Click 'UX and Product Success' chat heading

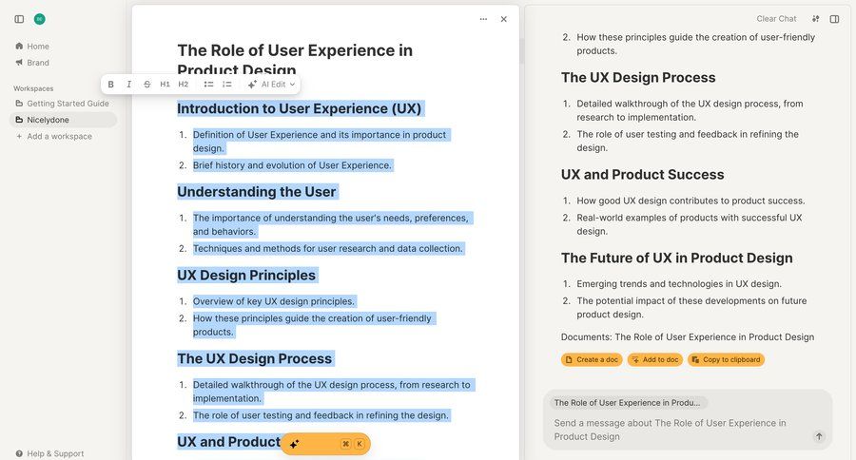pos(643,175)
